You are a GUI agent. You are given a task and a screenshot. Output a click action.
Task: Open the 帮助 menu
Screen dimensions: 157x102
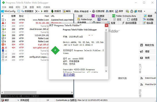pos(38,7)
